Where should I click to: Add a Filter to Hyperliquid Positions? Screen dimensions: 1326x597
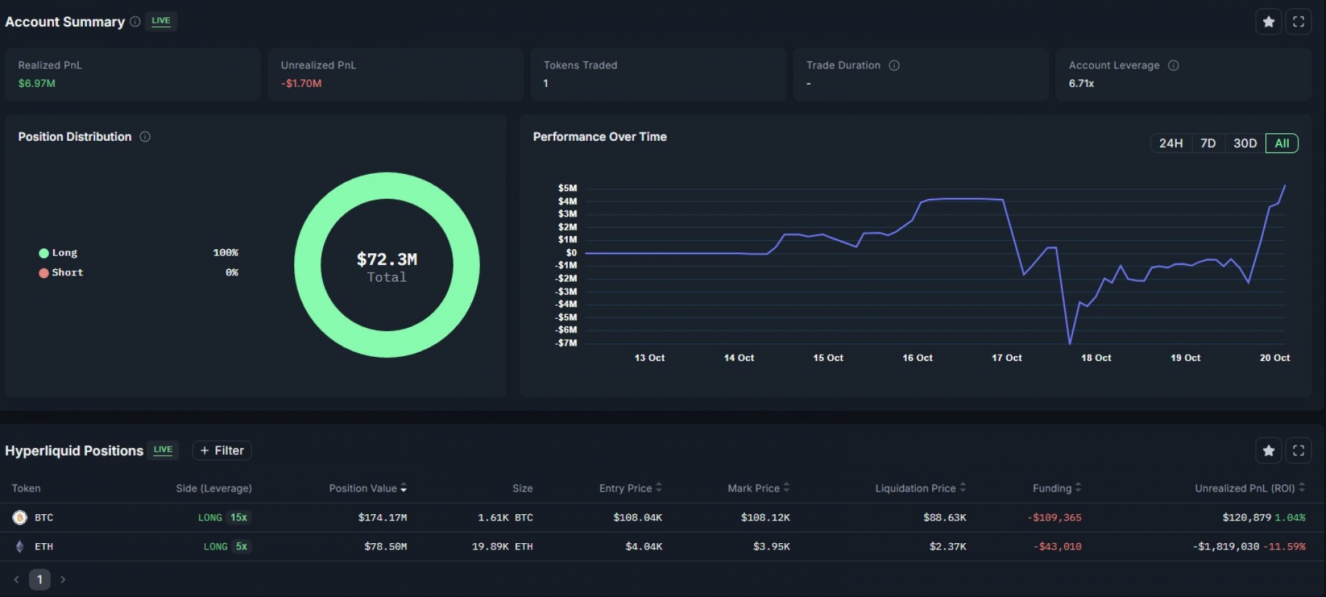click(x=222, y=451)
